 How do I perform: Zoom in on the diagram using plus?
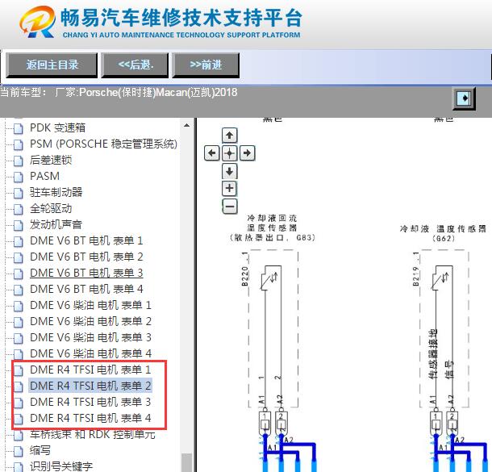[229, 188]
